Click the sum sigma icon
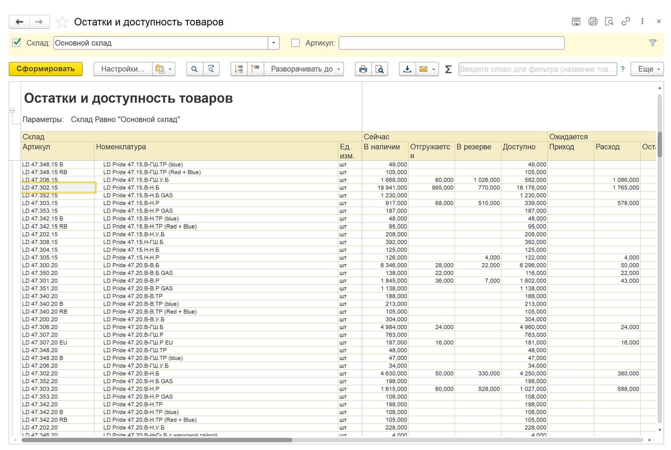This screenshot has width=671, height=450. pos(448,69)
